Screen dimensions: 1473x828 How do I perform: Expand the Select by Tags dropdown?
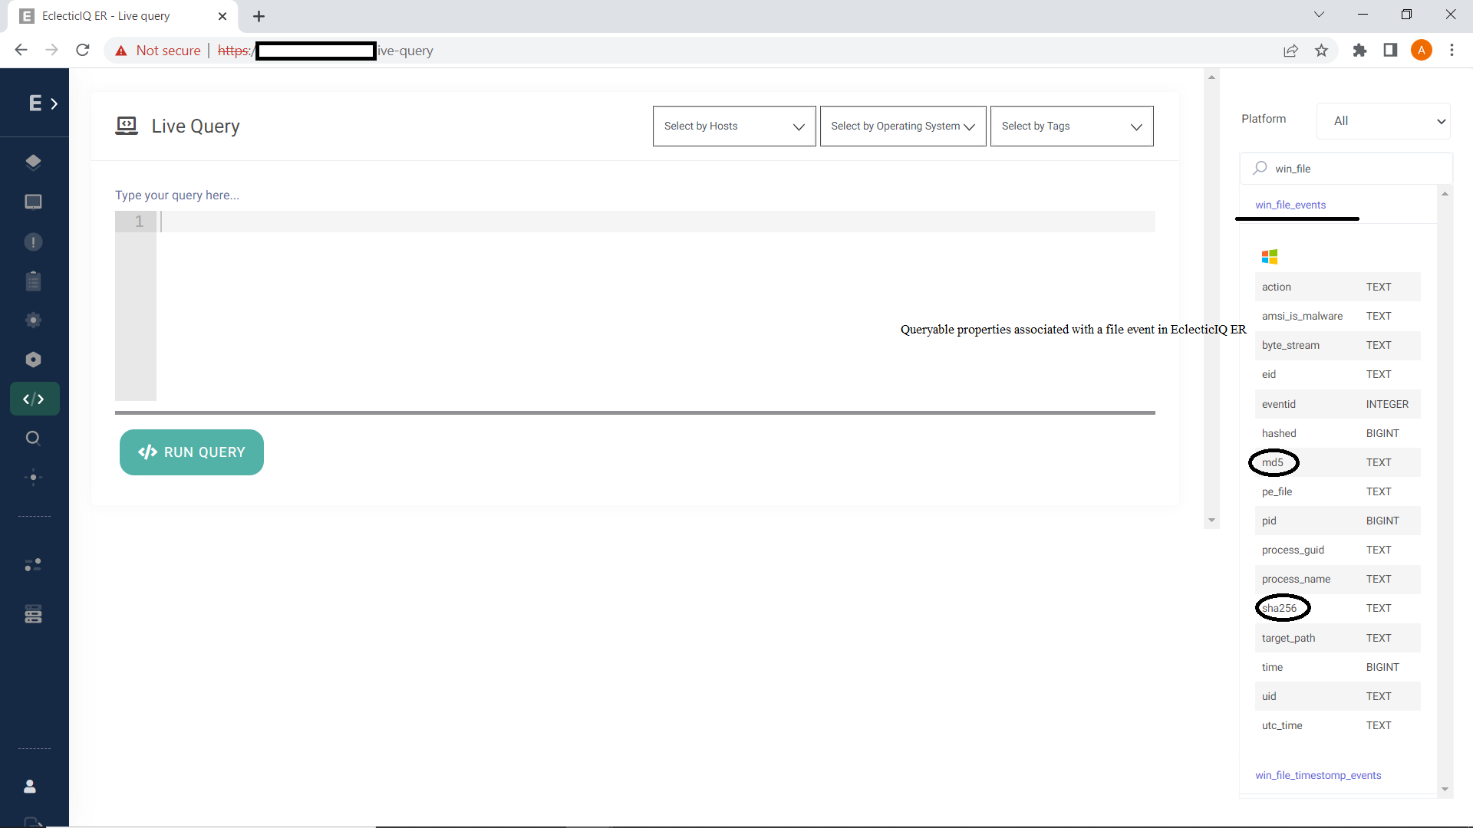coord(1071,126)
